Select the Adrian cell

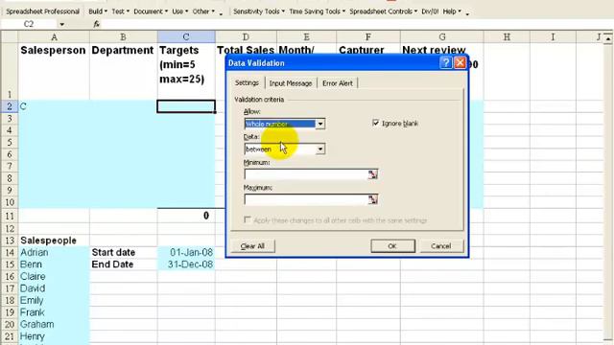coord(54,252)
